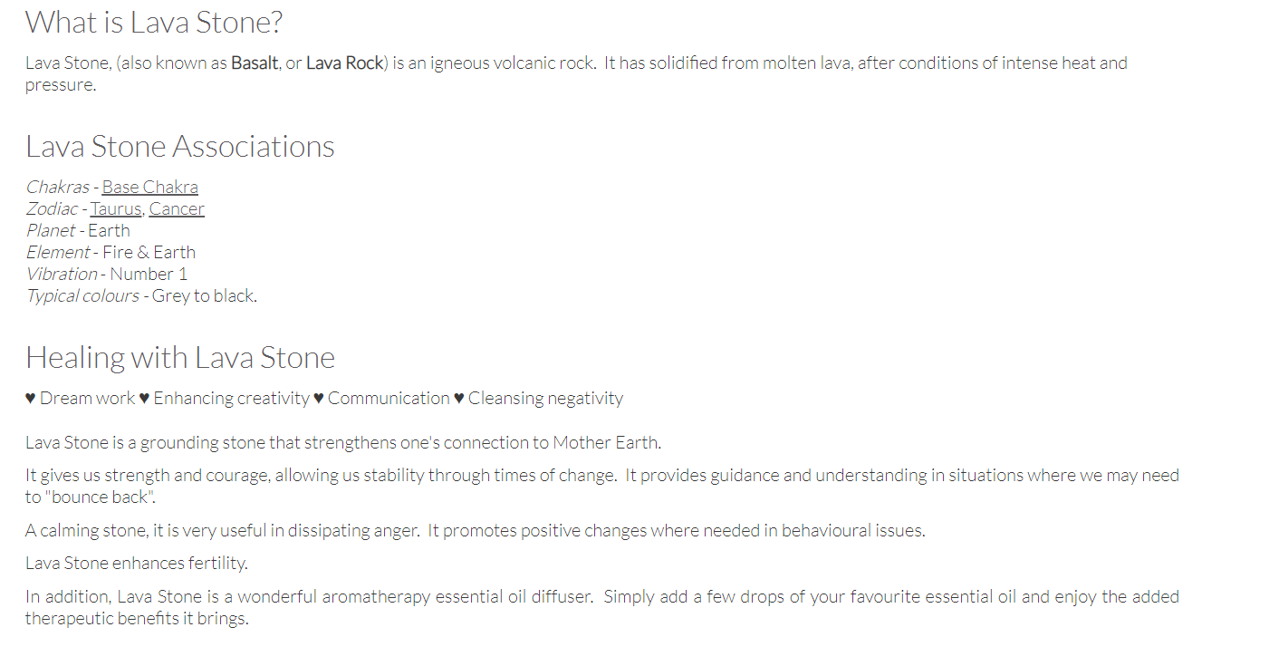Click the 'Typical colours' italic label
The height and width of the screenshot is (666, 1269).
click(x=82, y=295)
